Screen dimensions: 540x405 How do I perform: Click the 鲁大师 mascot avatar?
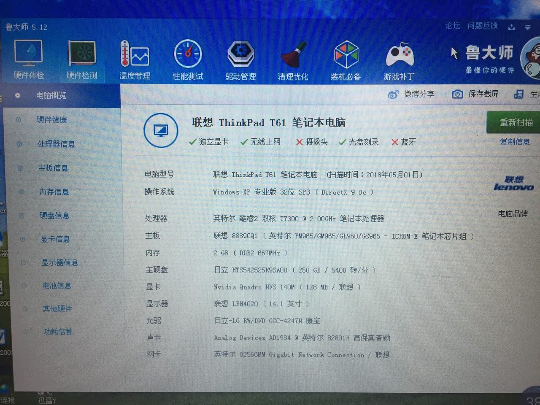coord(531,58)
